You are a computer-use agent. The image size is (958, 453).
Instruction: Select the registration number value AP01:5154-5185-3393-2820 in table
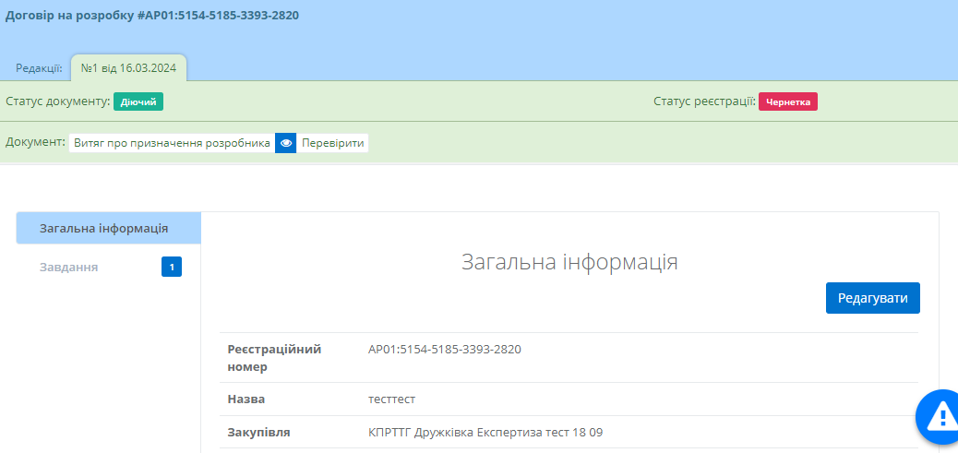(445, 349)
